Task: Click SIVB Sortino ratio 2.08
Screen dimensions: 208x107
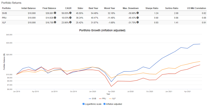Action: (x=177, y=13)
